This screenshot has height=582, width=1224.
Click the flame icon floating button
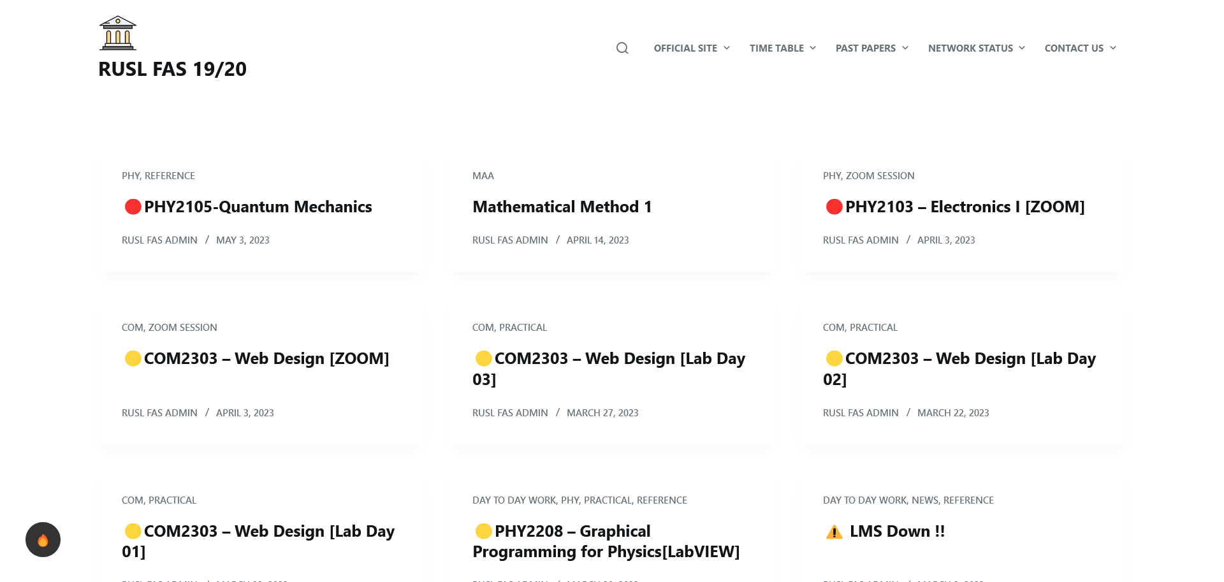click(x=43, y=540)
